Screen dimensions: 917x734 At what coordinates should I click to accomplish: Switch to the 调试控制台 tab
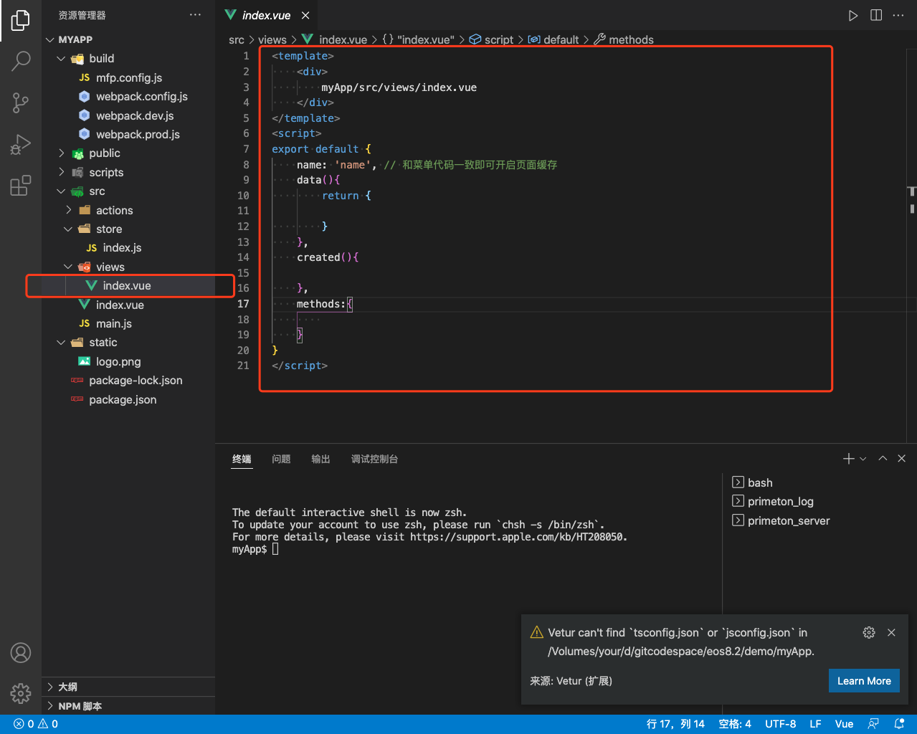pyautogui.click(x=374, y=459)
